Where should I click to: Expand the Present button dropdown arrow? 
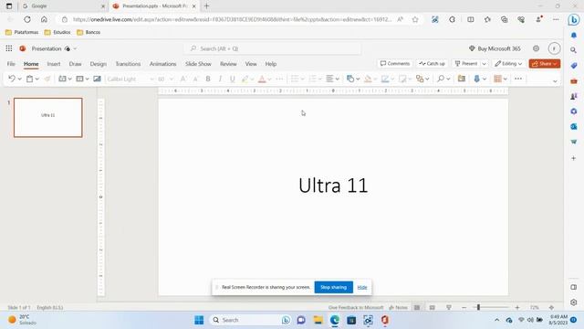tap(484, 64)
